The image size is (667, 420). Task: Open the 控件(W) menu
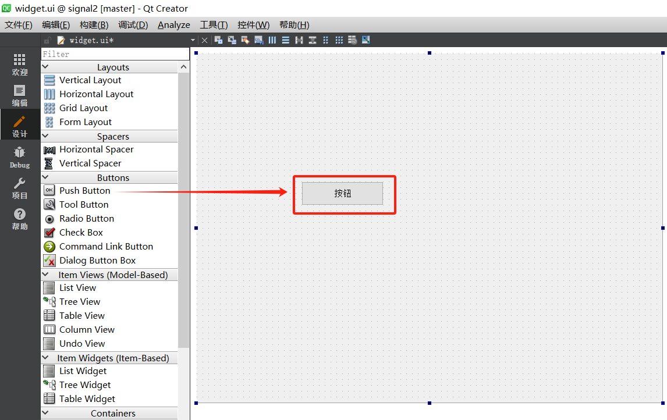pyautogui.click(x=253, y=25)
